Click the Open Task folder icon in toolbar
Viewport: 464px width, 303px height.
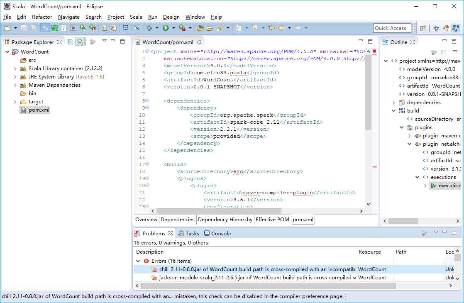coord(210,28)
